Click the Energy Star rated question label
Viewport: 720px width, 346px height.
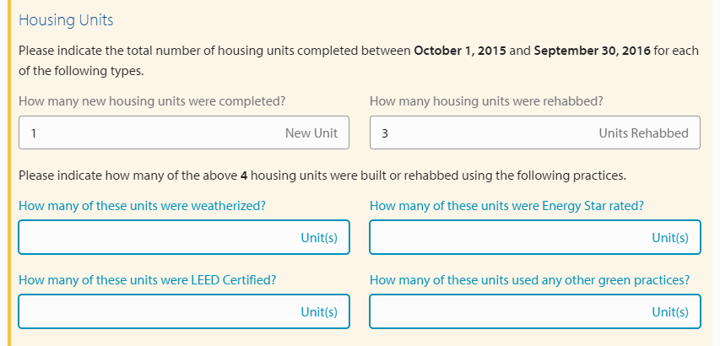click(x=506, y=205)
